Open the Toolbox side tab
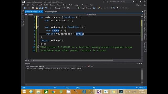 [x=23, y=24]
